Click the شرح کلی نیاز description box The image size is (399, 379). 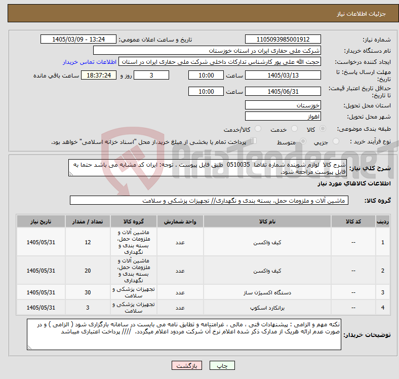click(x=208, y=168)
